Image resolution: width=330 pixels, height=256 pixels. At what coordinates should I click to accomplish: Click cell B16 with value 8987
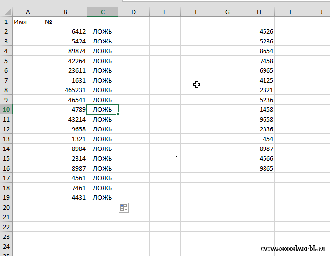point(65,168)
